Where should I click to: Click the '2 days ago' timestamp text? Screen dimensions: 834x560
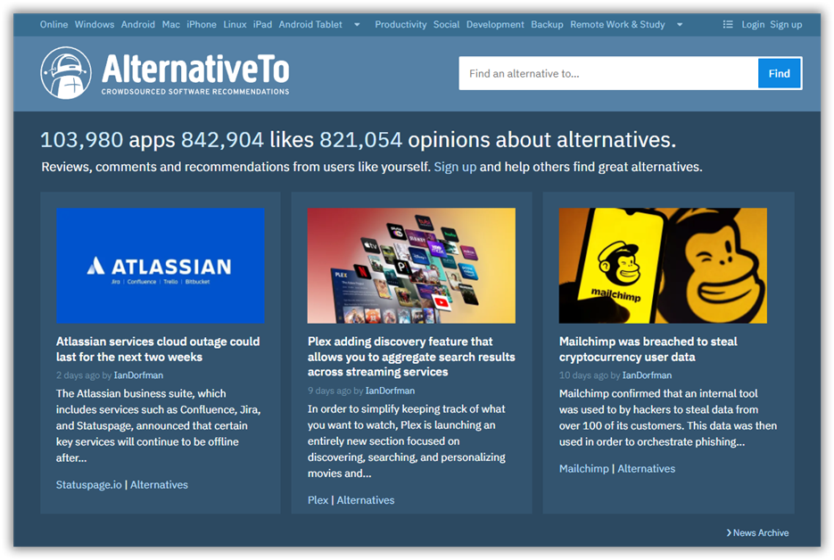point(78,375)
